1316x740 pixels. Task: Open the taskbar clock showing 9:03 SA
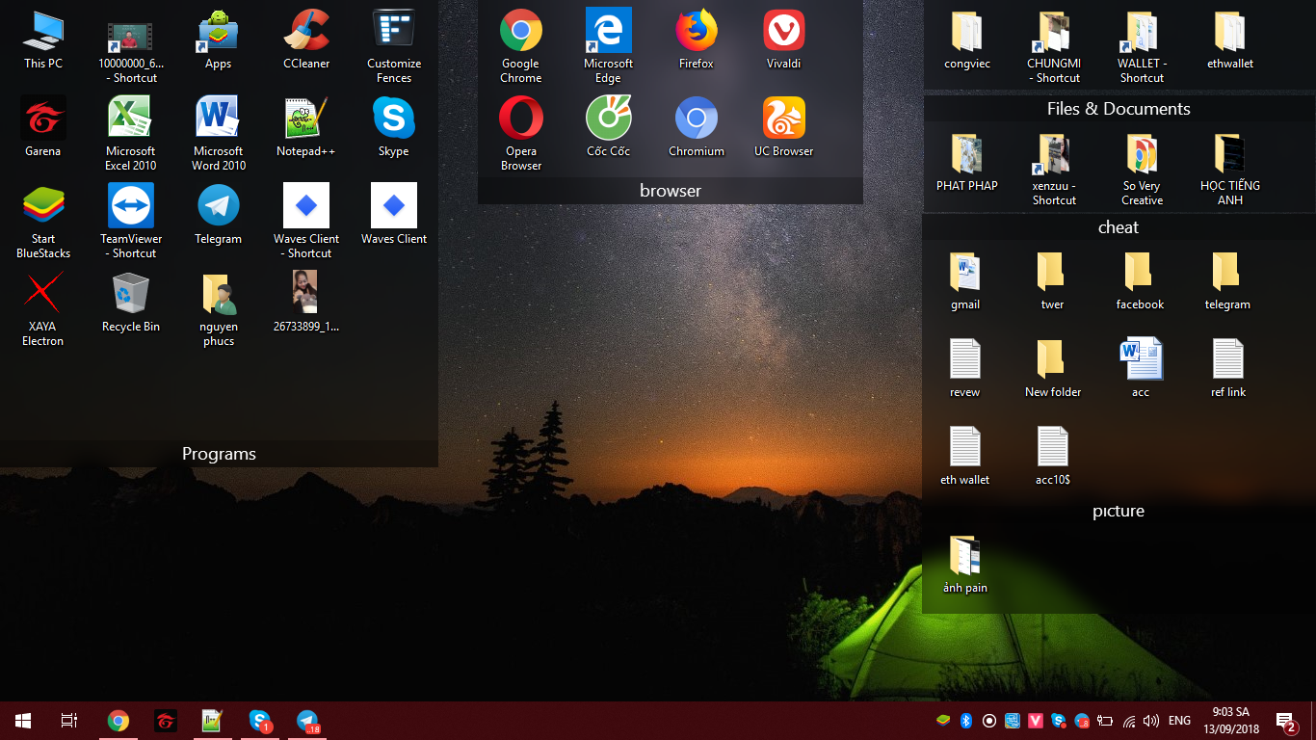point(1230,721)
